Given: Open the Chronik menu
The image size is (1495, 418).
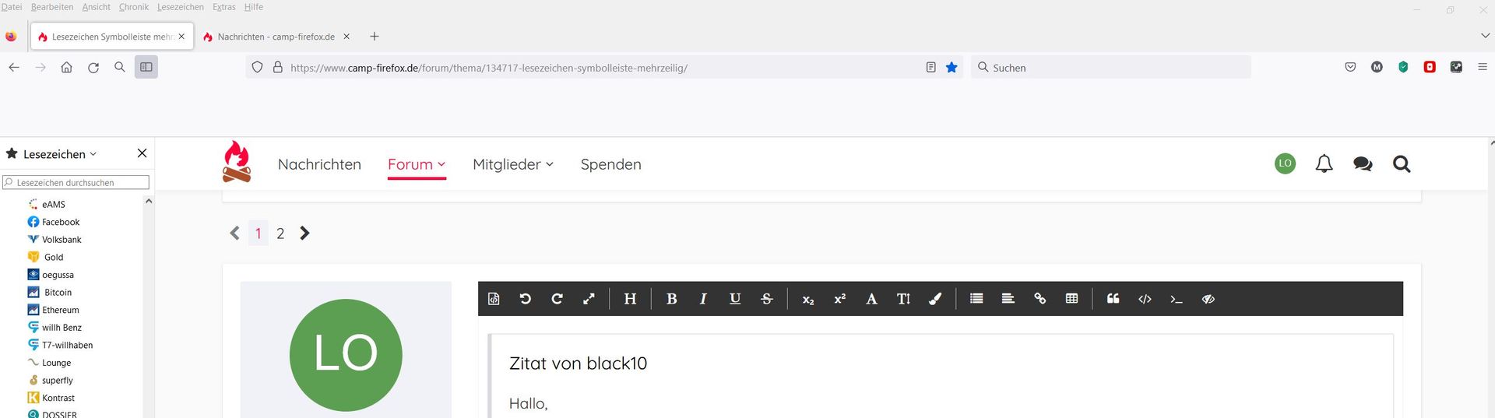Looking at the screenshot, I should 133,7.
